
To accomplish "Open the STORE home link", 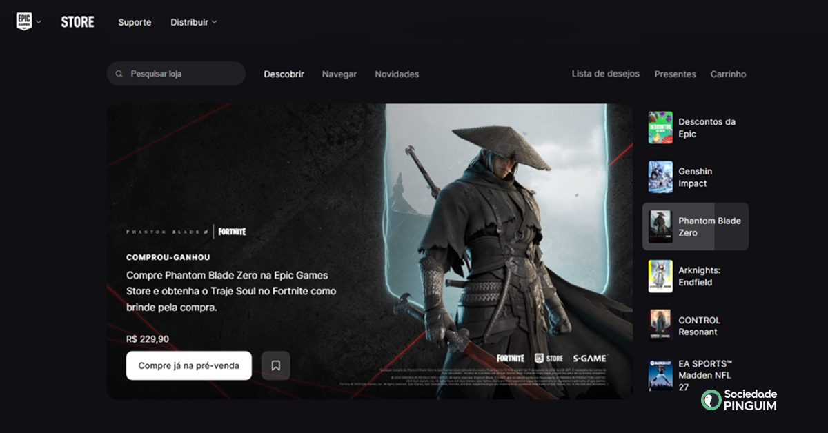I will tap(77, 22).
